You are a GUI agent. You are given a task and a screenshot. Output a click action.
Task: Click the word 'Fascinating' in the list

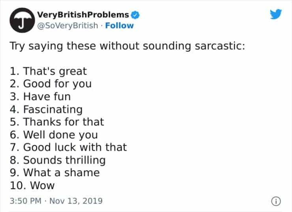click(x=53, y=109)
